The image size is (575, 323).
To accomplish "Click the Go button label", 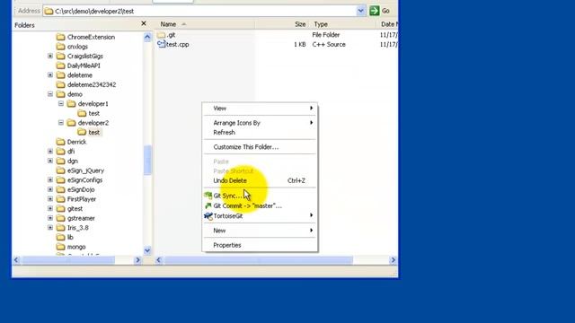I will tap(385, 11).
